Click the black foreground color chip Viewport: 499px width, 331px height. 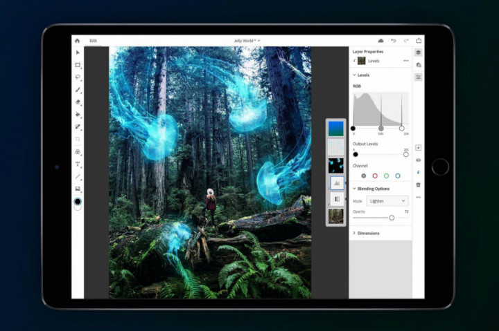[78, 202]
